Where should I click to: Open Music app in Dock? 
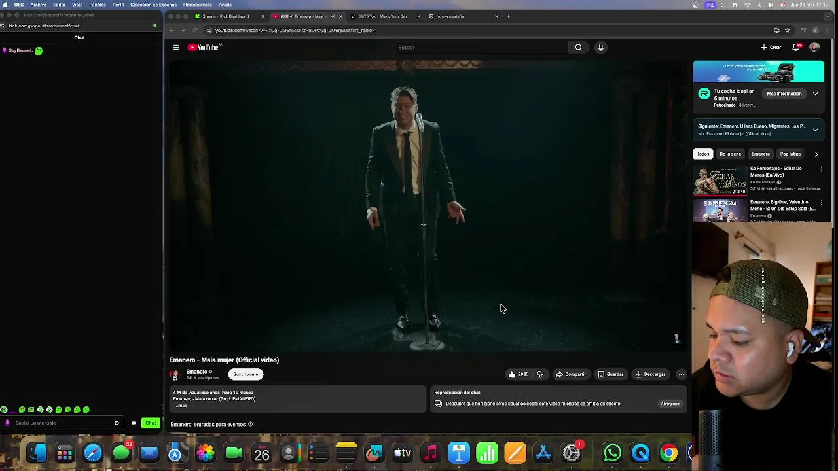[x=431, y=453]
